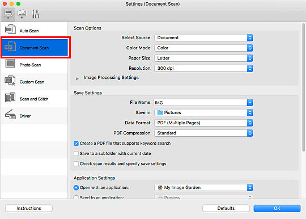The image size is (306, 219).
Task: Click the Instructions button
Action: (29, 208)
